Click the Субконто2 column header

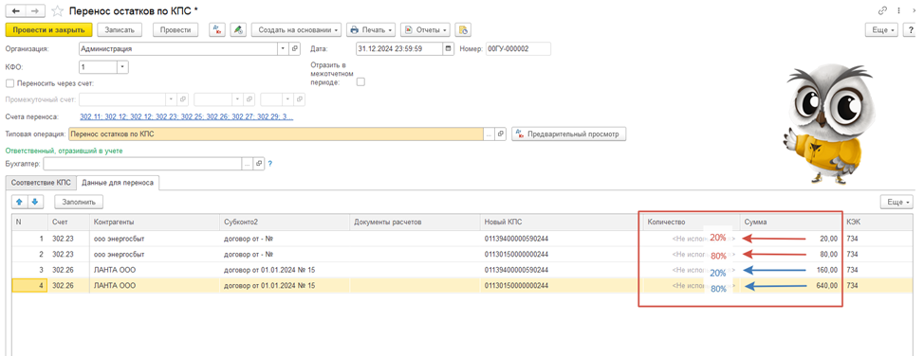(x=285, y=222)
